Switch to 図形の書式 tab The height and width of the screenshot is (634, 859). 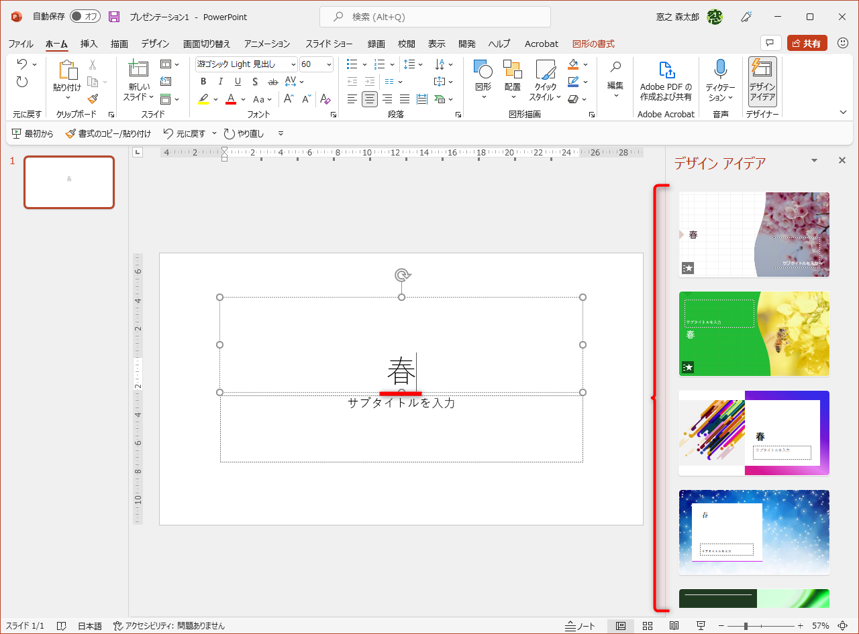(593, 44)
